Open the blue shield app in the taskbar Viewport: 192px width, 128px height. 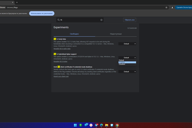[x=112, y=125]
